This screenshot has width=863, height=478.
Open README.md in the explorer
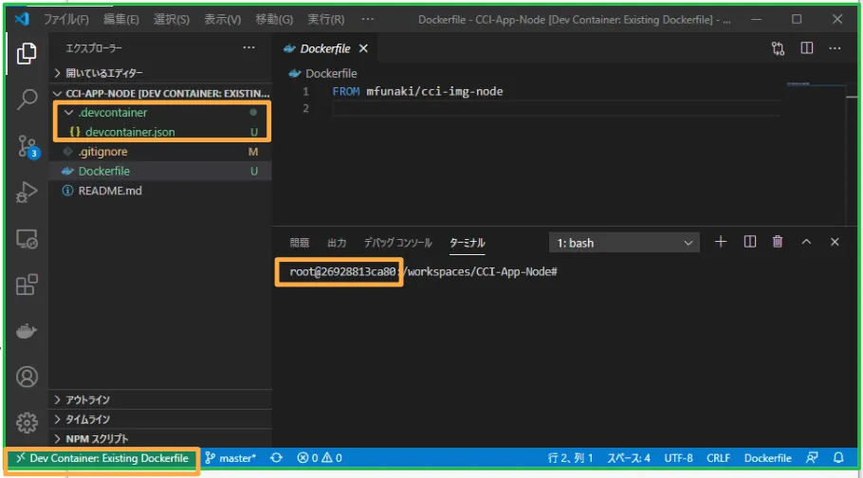coord(160,191)
